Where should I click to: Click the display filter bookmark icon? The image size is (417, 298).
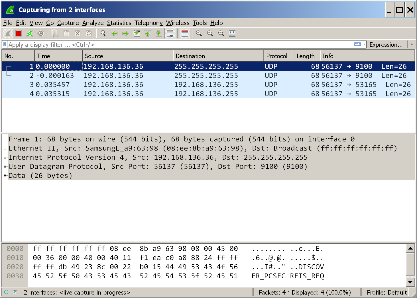point(5,44)
